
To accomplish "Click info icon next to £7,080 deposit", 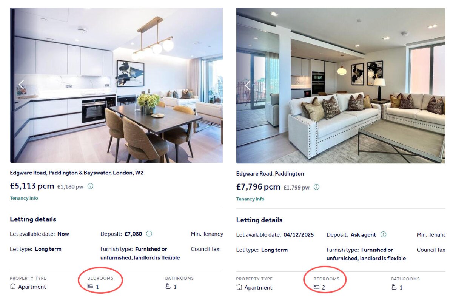I will 149,234.
